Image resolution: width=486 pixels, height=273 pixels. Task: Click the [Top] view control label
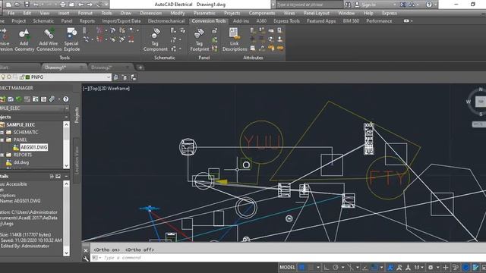tap(94, 89)
